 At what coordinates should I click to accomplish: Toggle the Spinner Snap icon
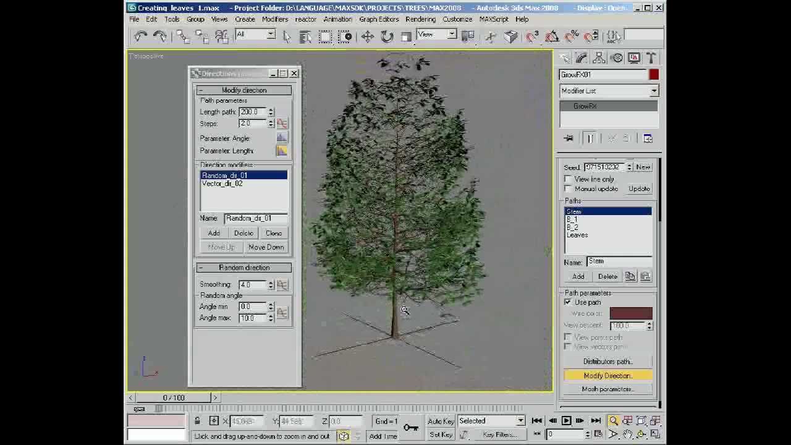[x=591, y=36]
